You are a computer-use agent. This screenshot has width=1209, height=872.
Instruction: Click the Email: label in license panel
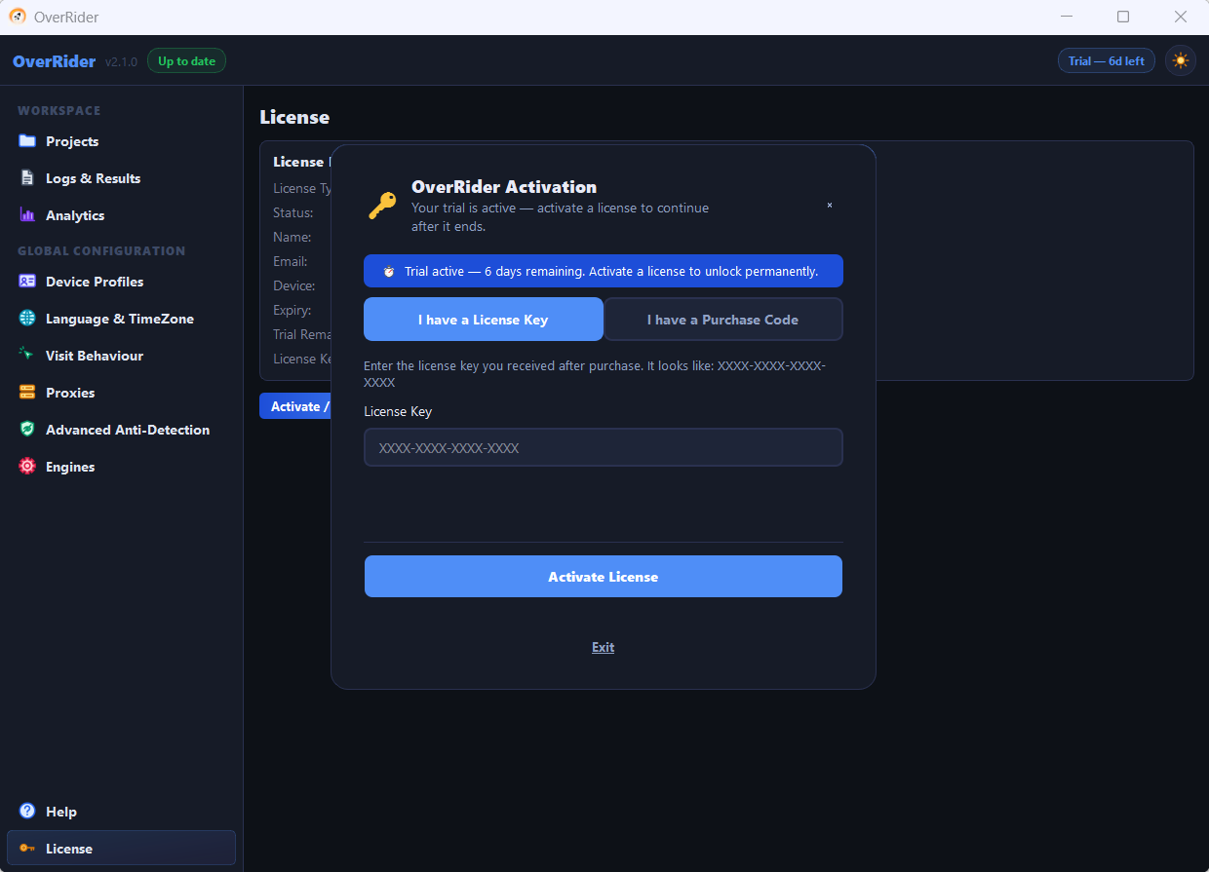[291, 261]
